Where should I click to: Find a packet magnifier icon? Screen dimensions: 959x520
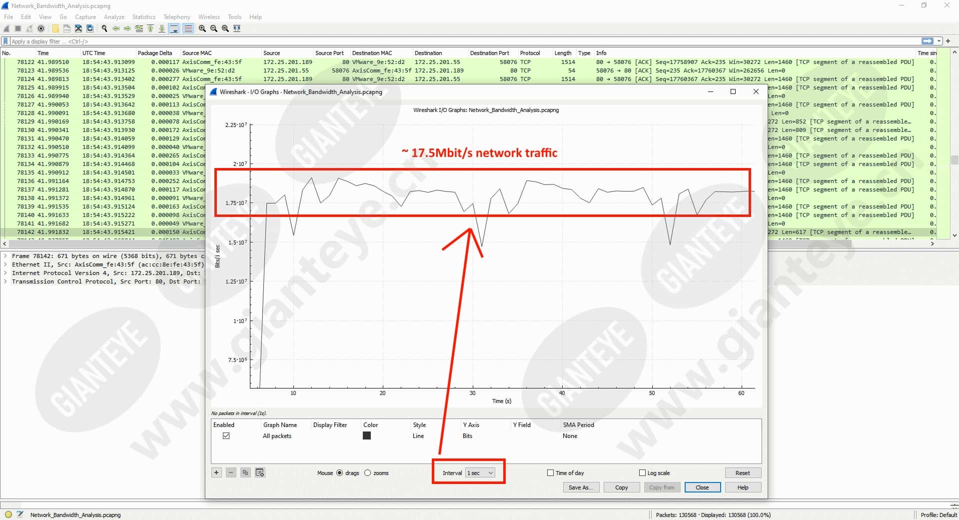(x=104, y=28)
